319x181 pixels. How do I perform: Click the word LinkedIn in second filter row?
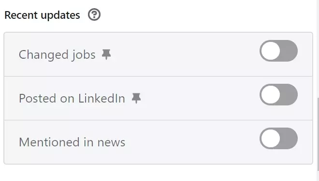[x=101, y=99]
